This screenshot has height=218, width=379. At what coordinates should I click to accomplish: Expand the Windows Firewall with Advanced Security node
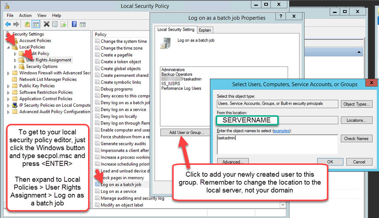click(7, 73)
